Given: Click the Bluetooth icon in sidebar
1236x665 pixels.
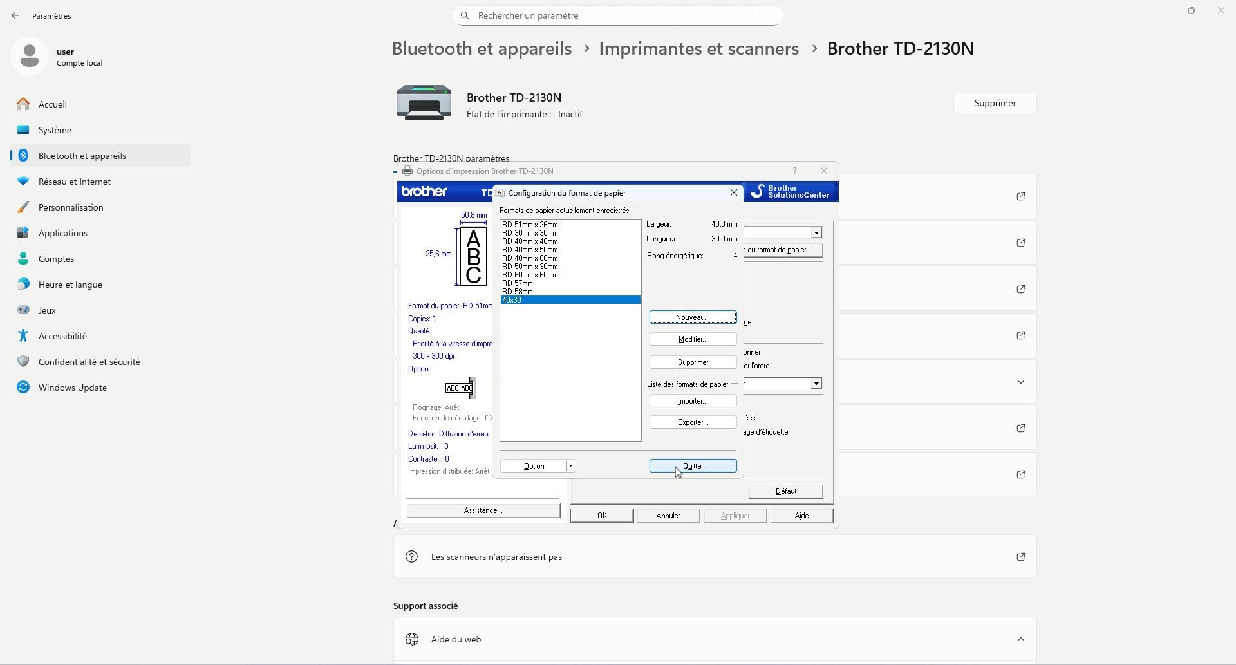Looking at the screenshot, I should tap(23, 156).
